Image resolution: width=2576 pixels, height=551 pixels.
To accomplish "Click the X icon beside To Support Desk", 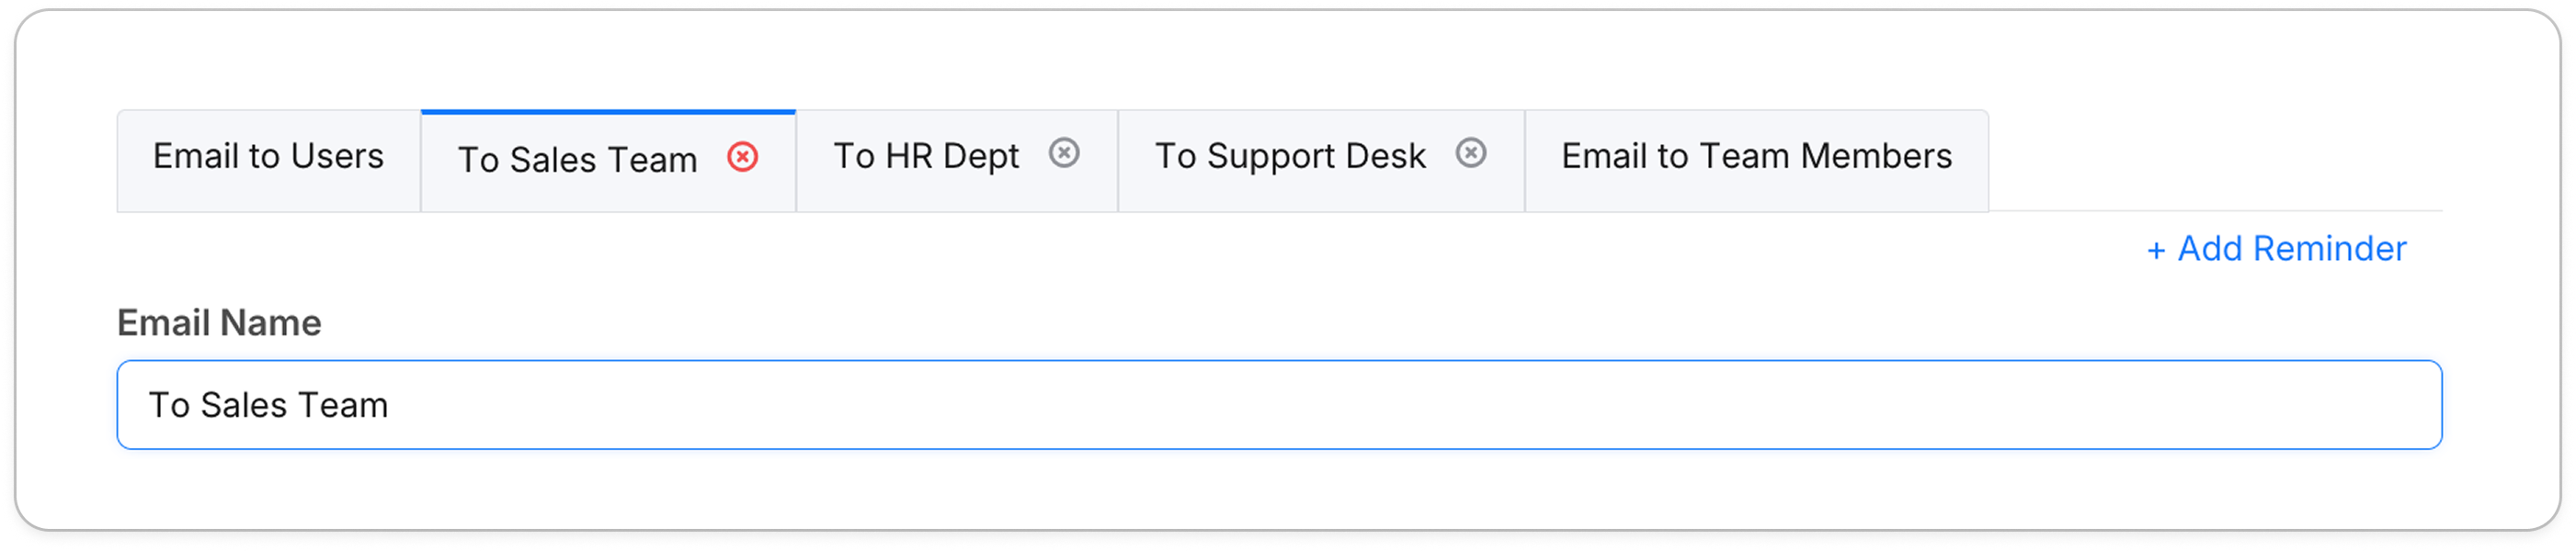I will [1470, 152].
